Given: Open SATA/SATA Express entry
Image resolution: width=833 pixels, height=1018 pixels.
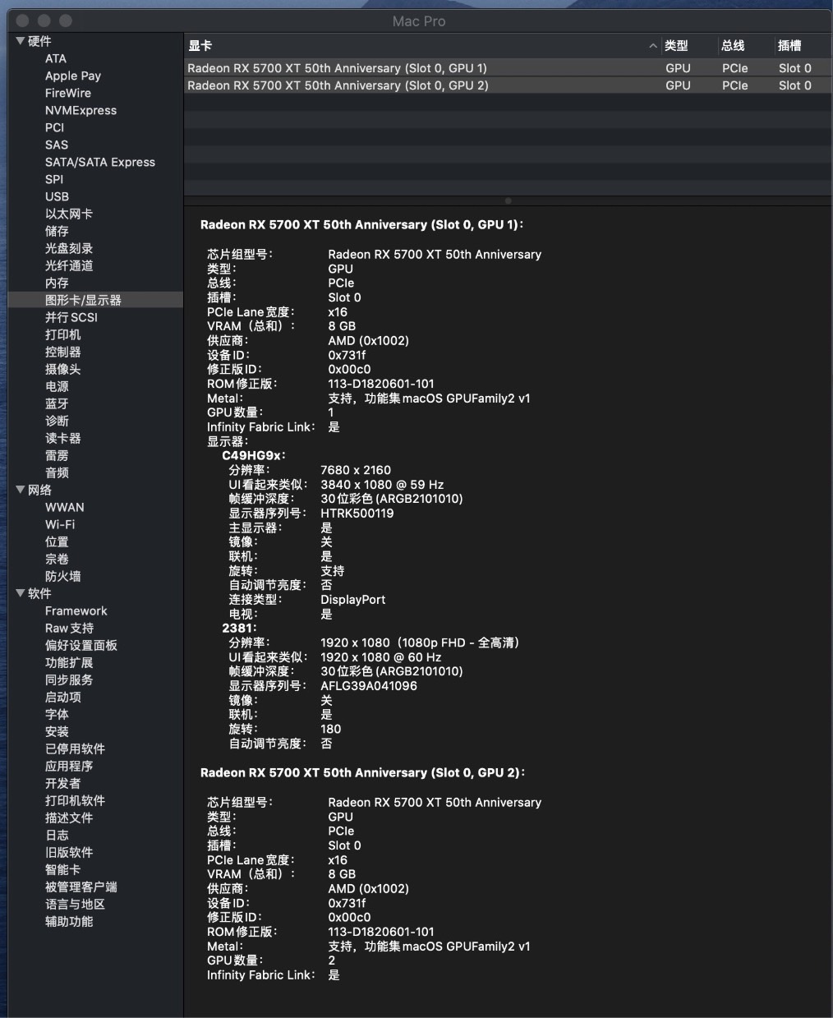Looking at the screenshot, I should pos(100,162).
